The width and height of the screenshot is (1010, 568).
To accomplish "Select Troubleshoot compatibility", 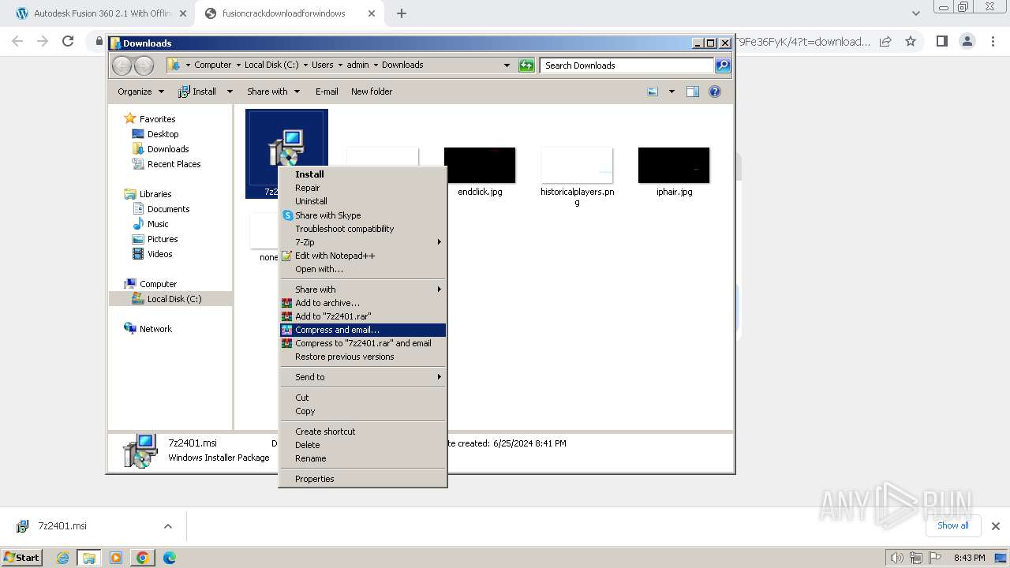I will pyautogui.click(x=363, y=229).
